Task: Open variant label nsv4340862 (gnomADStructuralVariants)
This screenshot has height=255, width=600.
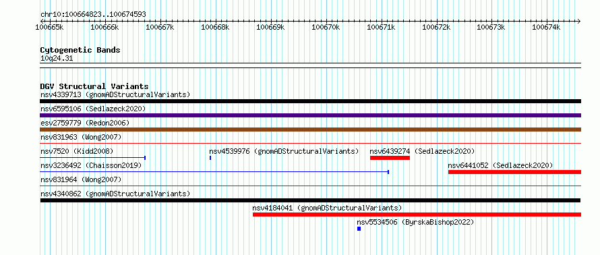Action: pyautogui.click(x=115, y=194)
